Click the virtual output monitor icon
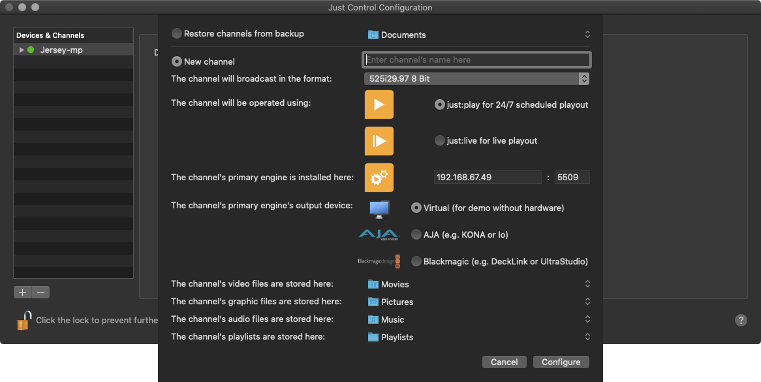 click(x=379, y=209)
